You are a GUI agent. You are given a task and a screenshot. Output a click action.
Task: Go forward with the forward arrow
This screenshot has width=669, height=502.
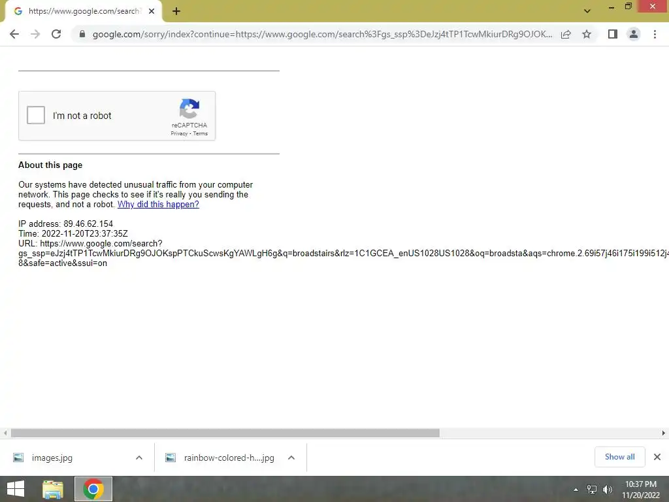click(35, 34)
